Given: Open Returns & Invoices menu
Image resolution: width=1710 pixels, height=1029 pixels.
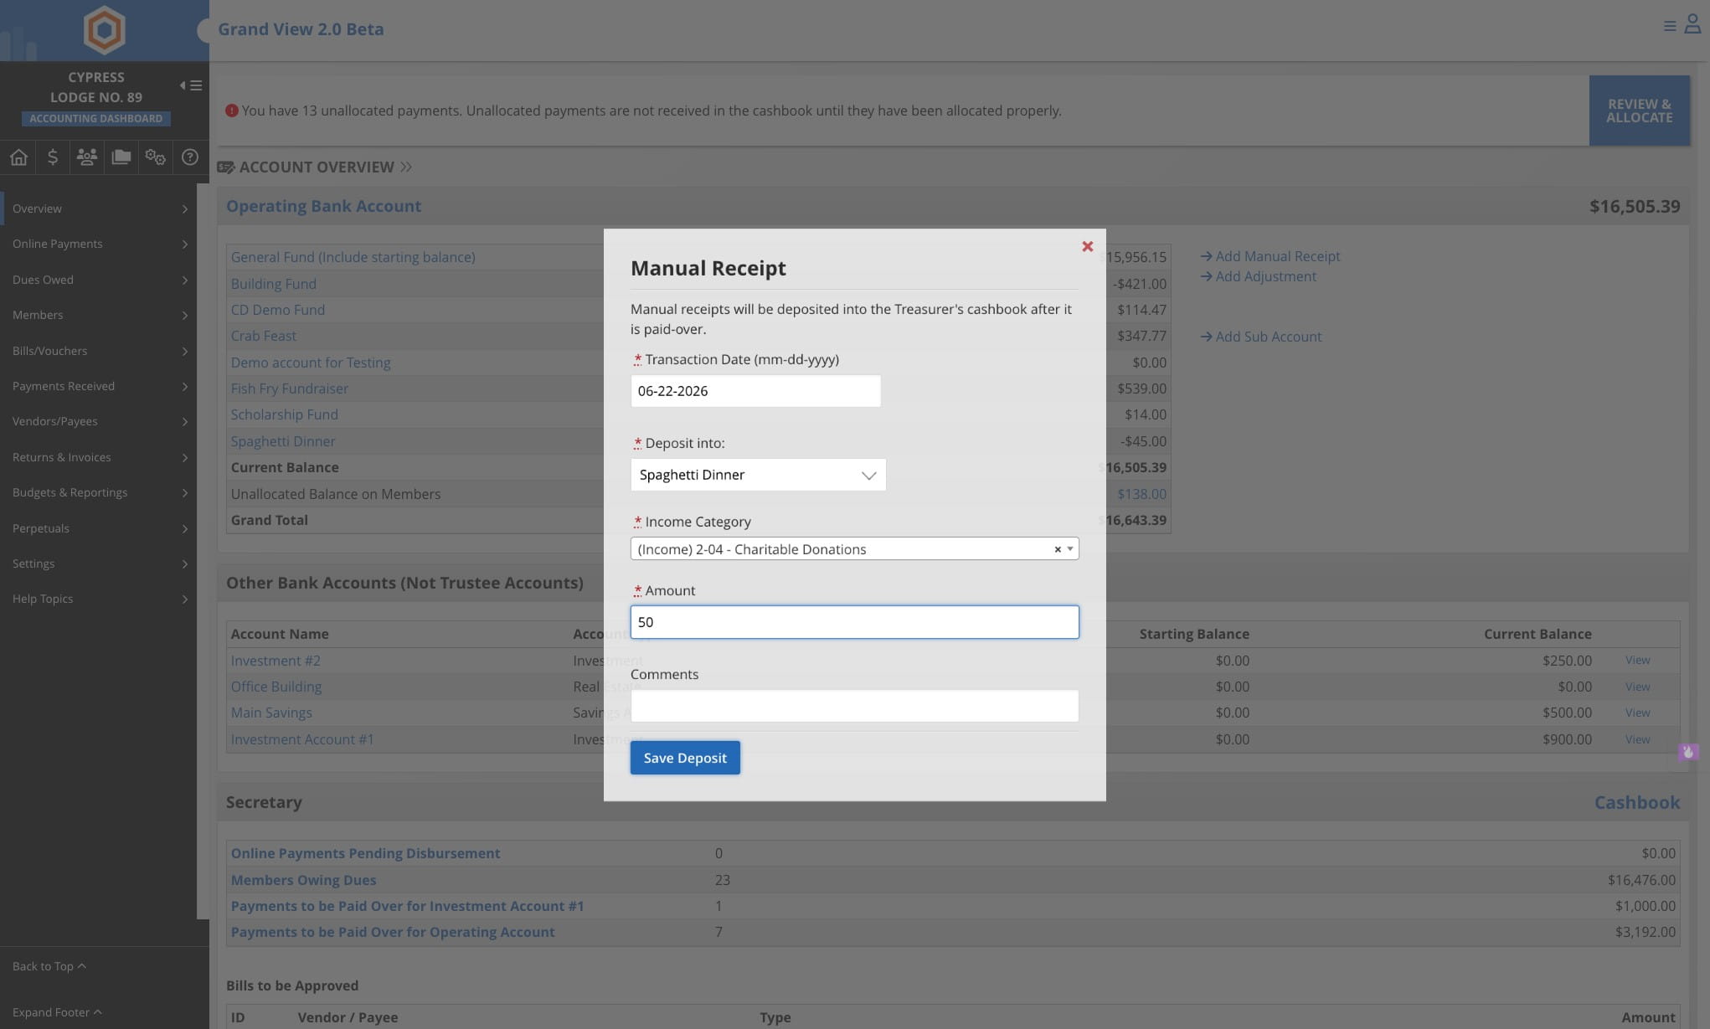Looking at the screenshot, I should (98, 457).
